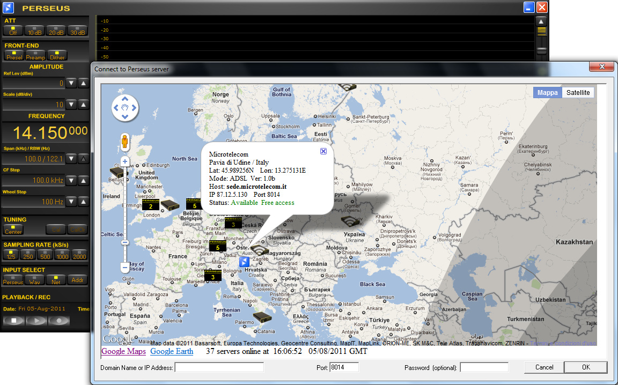Screen dimensions: 618x385
Task: Open the Google Maps link
Action: tap(123, 351)
